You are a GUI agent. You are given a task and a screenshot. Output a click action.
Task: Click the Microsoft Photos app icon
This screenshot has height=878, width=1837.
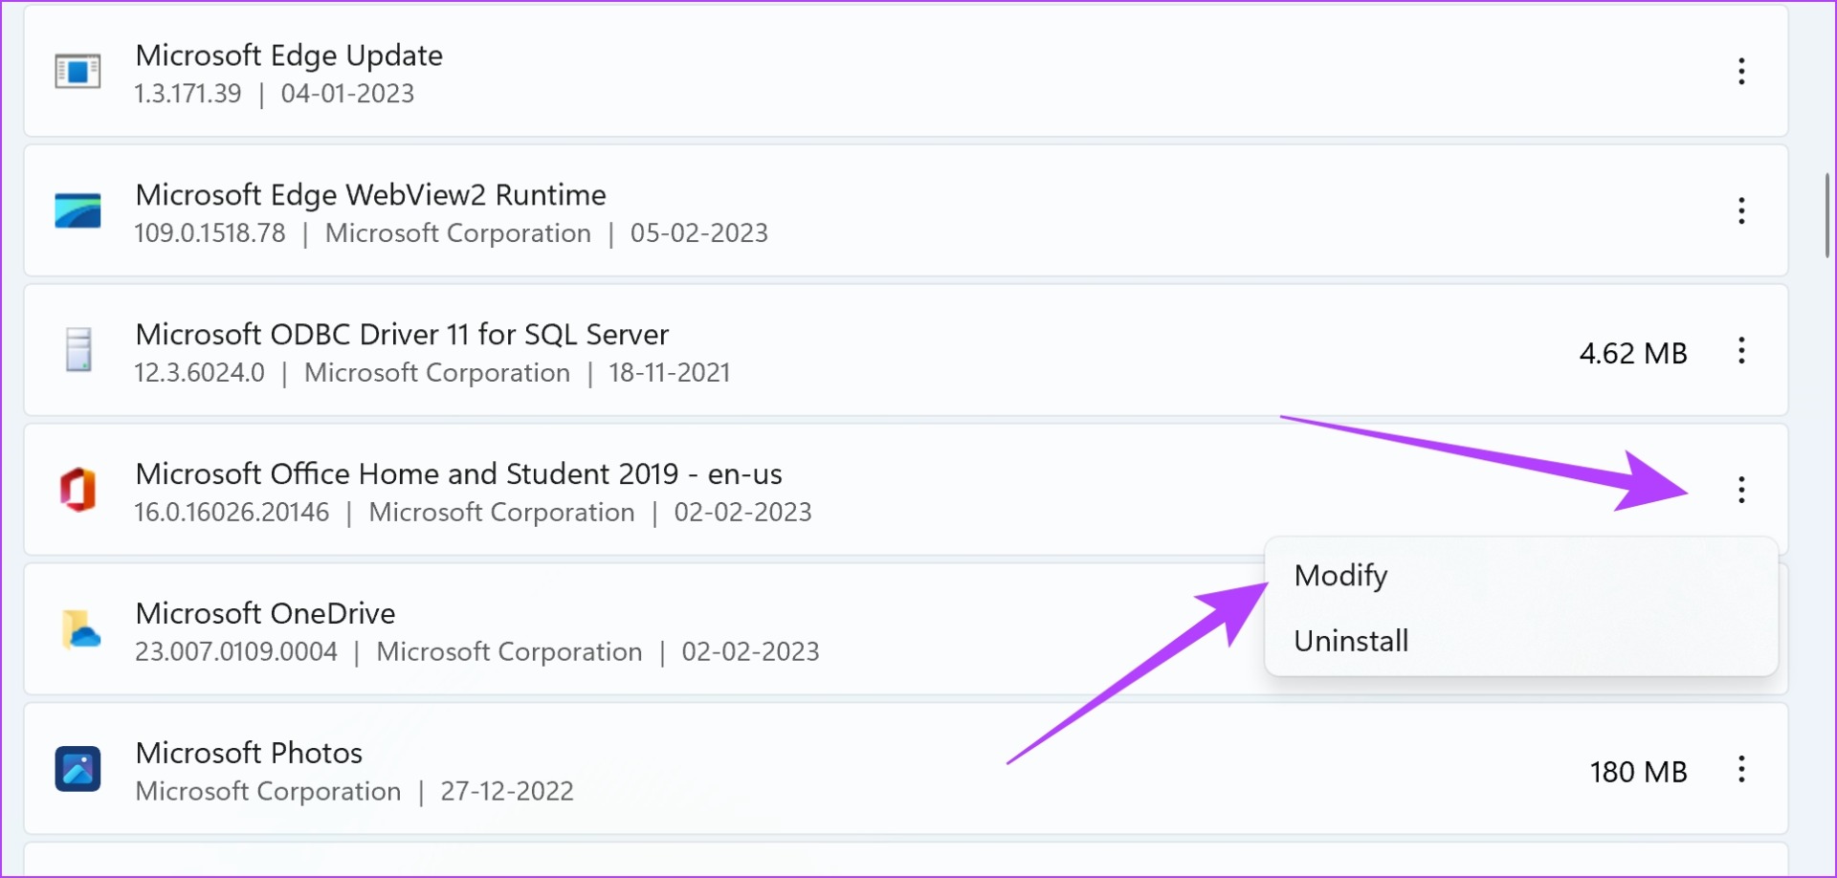point(77,769)
